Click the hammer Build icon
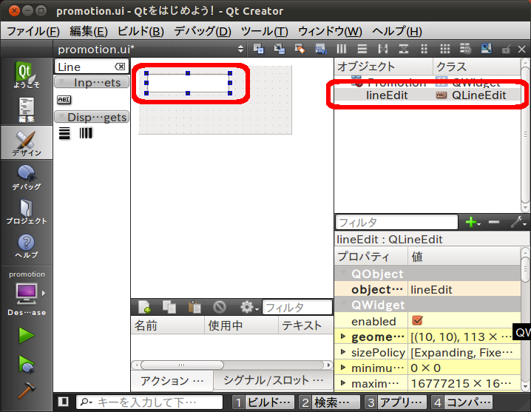 click(27, 390)
